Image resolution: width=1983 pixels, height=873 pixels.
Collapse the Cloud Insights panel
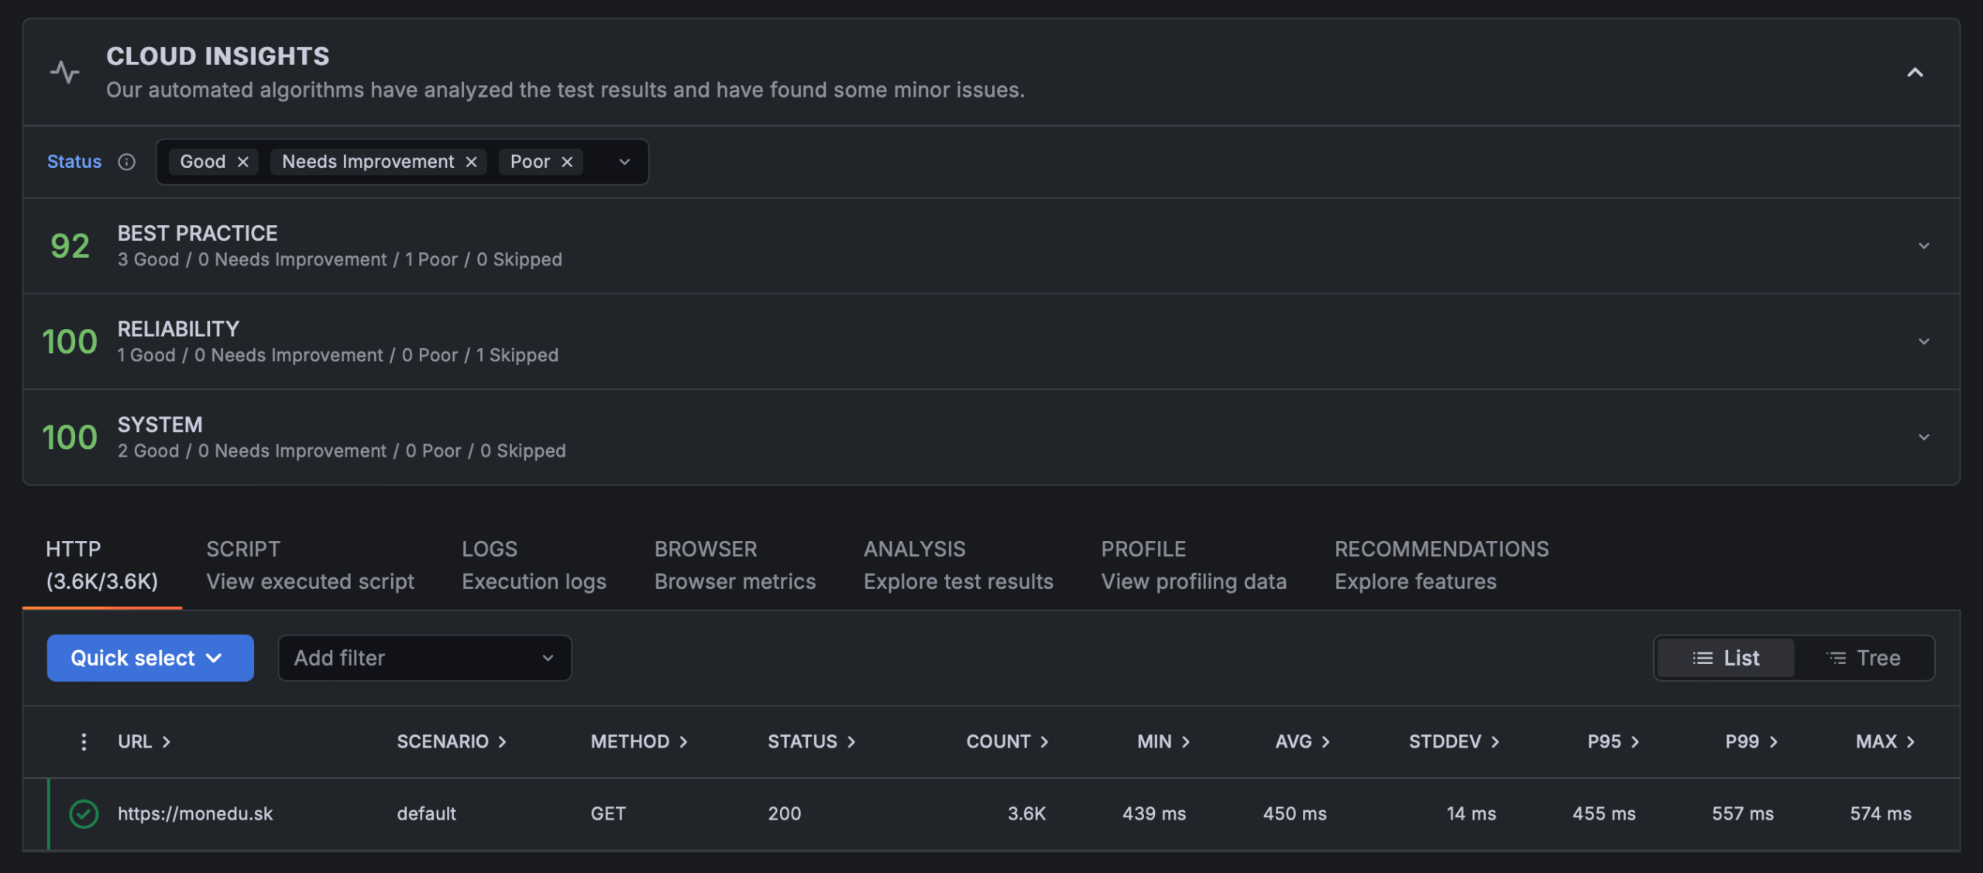(1915, 73)
